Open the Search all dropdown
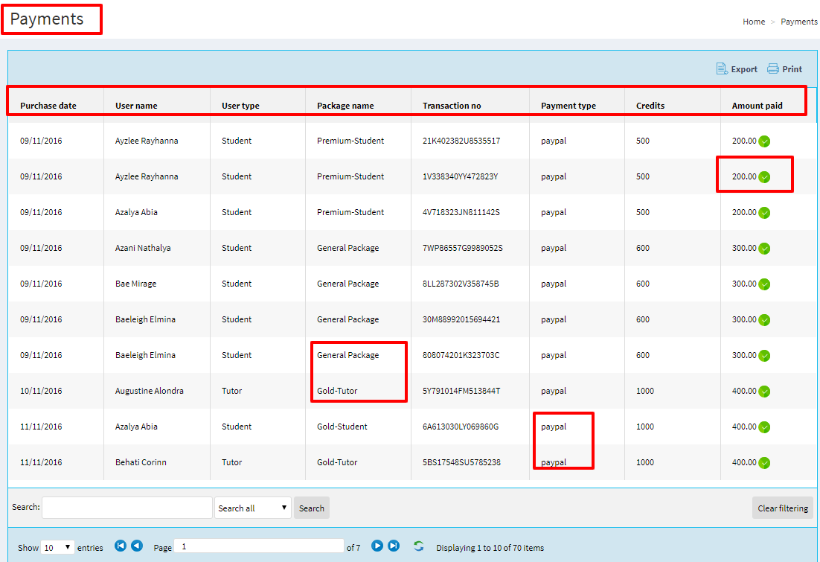Screen dimensions: 820x562 click(x=253, y=508)
